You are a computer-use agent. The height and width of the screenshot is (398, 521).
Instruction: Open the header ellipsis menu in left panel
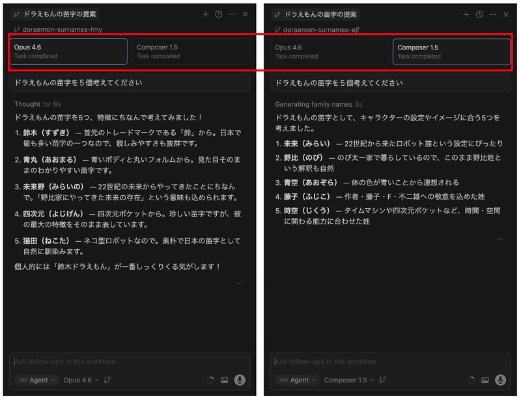232,14
